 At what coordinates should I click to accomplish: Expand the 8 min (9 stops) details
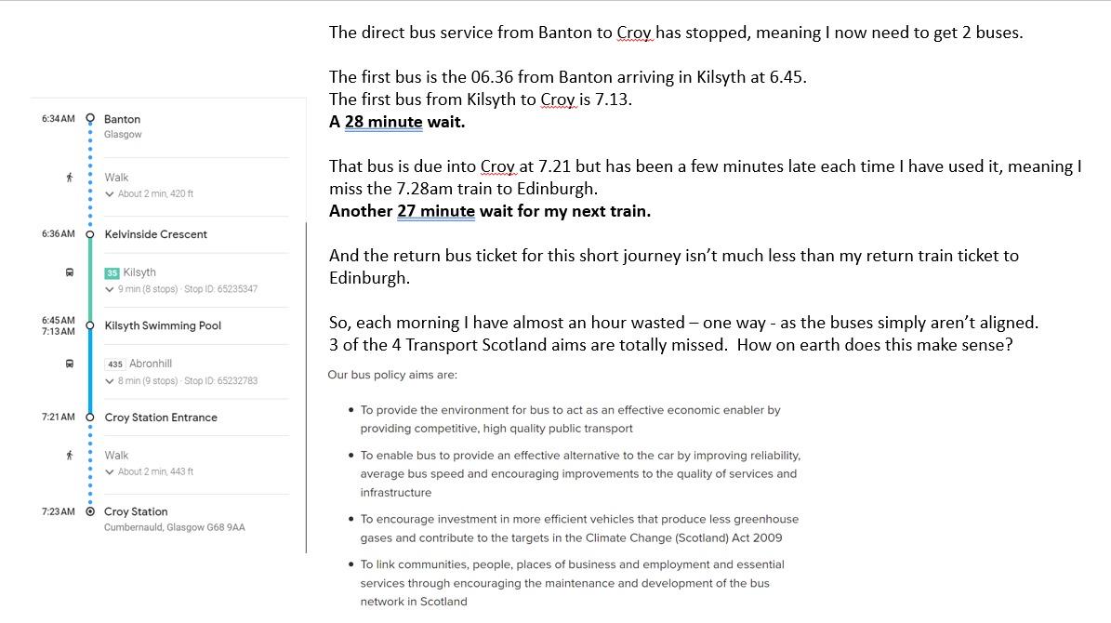tap(109, 381)
